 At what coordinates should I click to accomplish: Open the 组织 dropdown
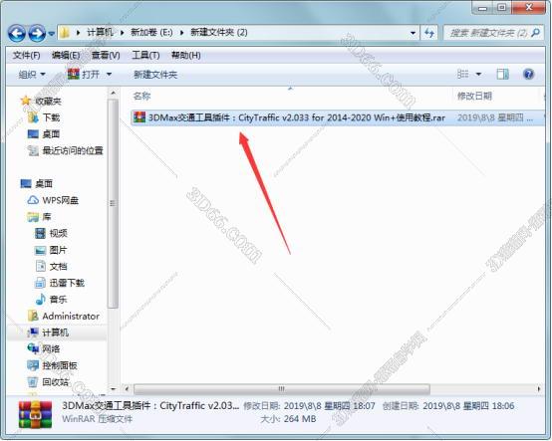(x=32, y=75)
